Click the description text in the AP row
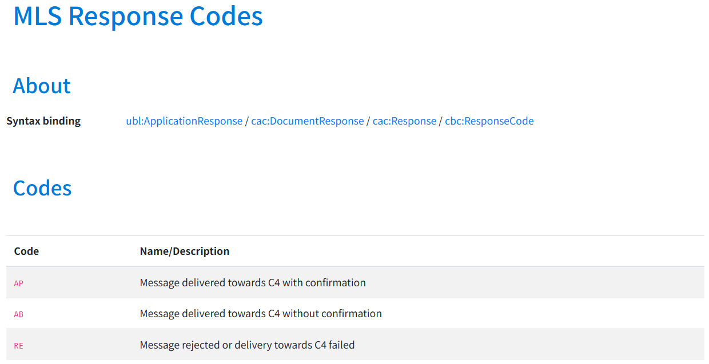Viewport: 709px width, 364px height. (x=253, y=283)
